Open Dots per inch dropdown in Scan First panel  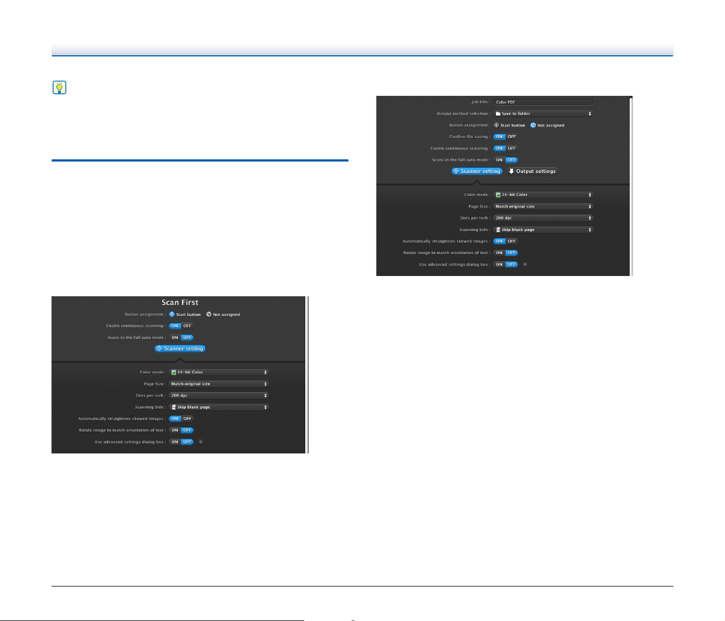coord(219,395)
